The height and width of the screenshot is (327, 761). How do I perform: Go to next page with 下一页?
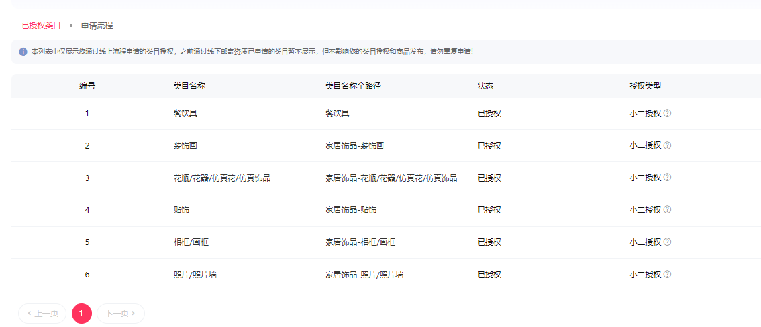point(121,314)
